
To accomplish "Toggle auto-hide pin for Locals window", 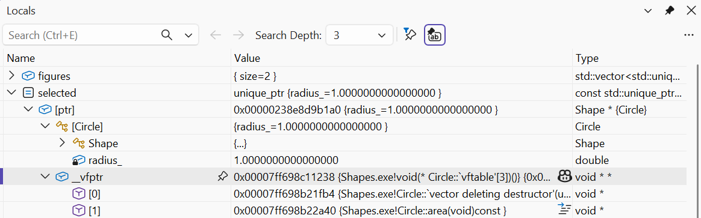I will click(669, 10).
